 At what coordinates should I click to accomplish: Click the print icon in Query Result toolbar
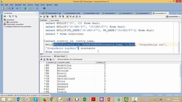tap(44, 59)
